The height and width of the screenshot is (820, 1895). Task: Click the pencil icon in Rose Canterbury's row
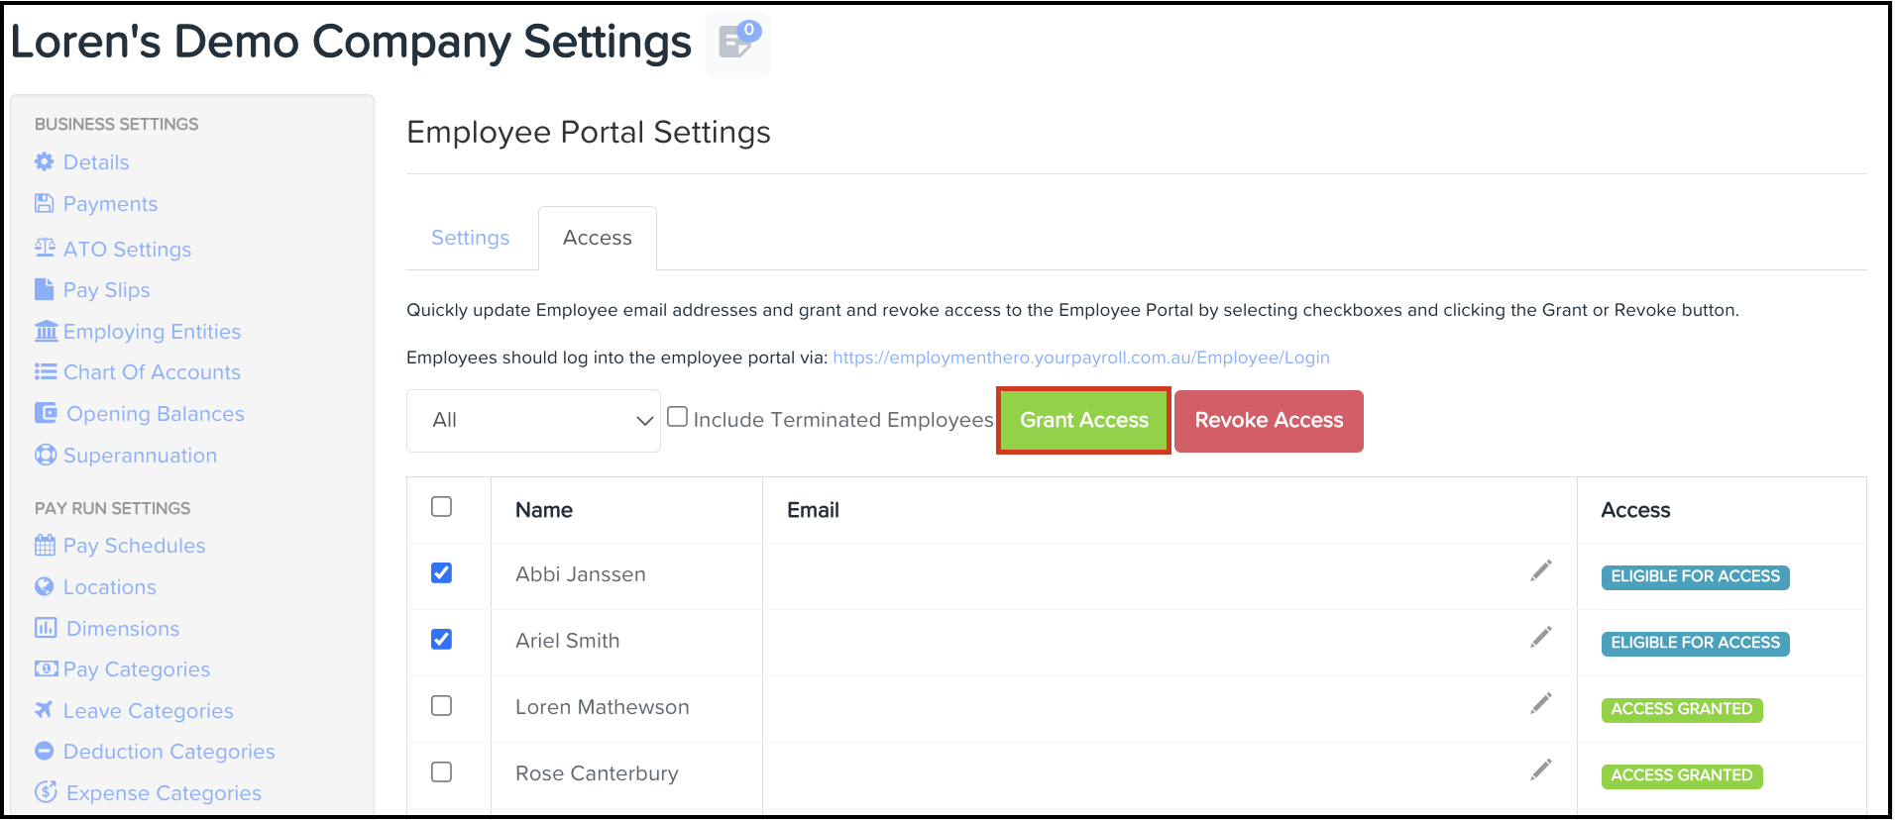[1540, 770]
